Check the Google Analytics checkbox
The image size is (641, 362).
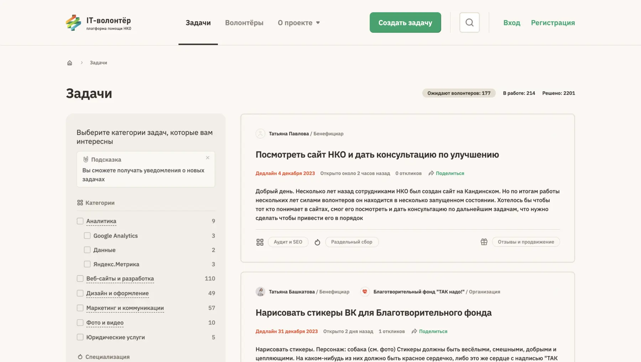87,236
